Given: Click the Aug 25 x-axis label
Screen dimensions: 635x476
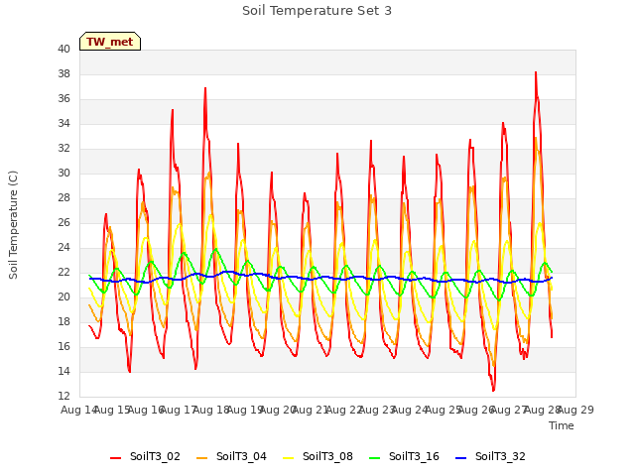Looking at the screenshot, I should (444, 410).
